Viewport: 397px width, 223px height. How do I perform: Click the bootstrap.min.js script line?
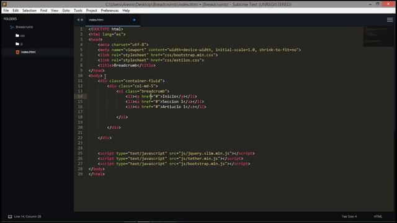pos(174,164)
